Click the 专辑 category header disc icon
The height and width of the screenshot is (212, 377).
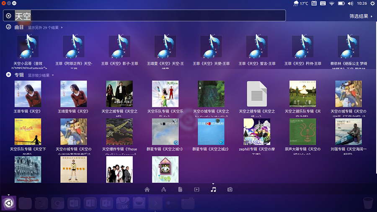(8, 75)
